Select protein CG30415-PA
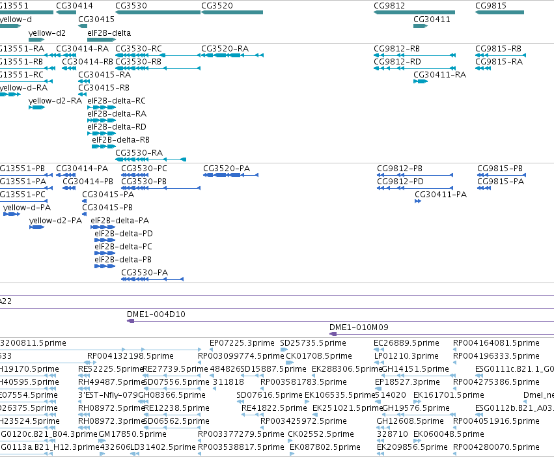Screen dimensions: 554x457 coord(108,195)
